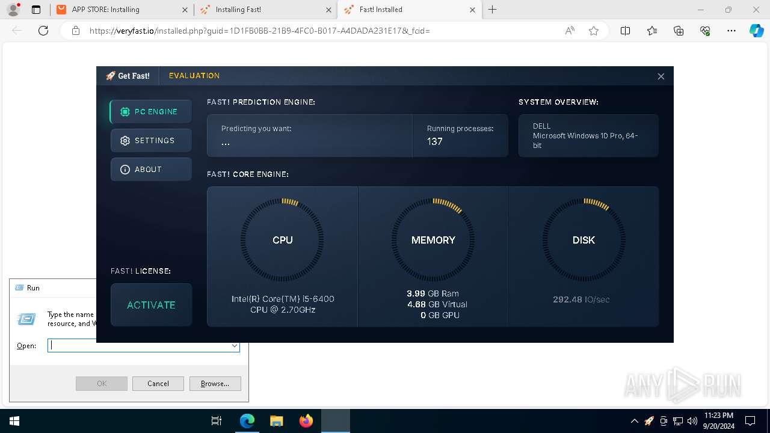This screenshot has height=433, width=770.
Task: Click the DELL system overview box
Action: coord(588,136)
